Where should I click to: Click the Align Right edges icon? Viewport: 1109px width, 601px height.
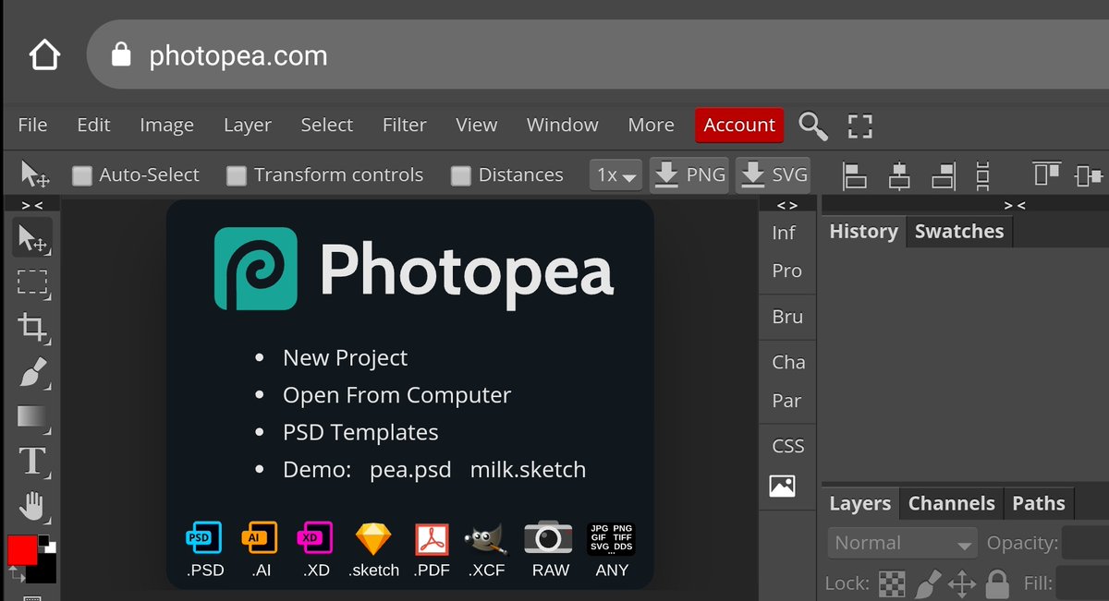pos(943,174)
